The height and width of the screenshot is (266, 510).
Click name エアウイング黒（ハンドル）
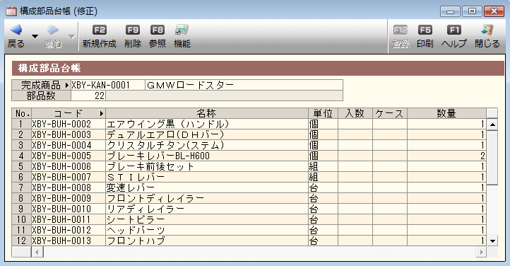[x=168, y=124]
